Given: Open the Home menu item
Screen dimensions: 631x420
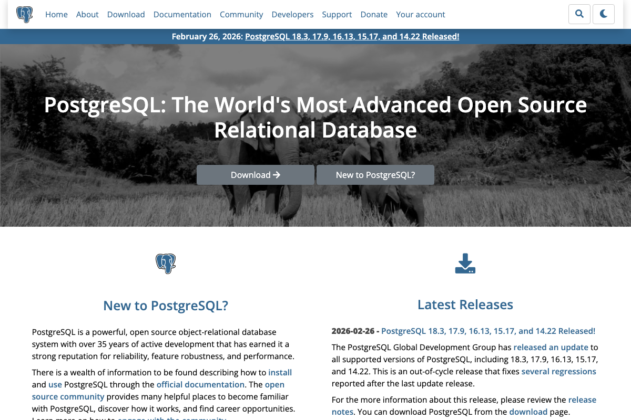Looking at the screenshot, I should (x=56, y=15).
